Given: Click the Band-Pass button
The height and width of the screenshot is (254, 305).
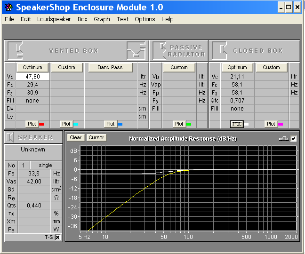Looking at the screenshot, I should click(110, 67).
